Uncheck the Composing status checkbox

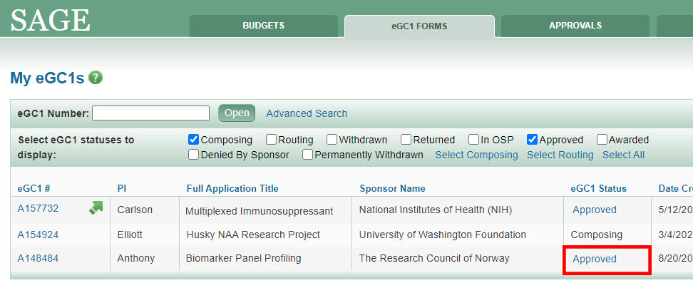click(193, 140)
